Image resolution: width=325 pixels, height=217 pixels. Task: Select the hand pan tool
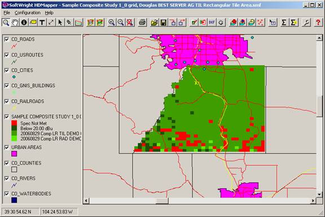(15, 23)
